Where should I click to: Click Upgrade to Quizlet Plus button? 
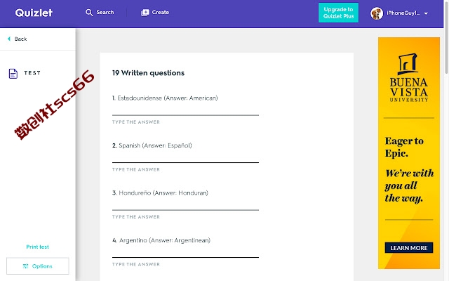(x=338, y=13)
